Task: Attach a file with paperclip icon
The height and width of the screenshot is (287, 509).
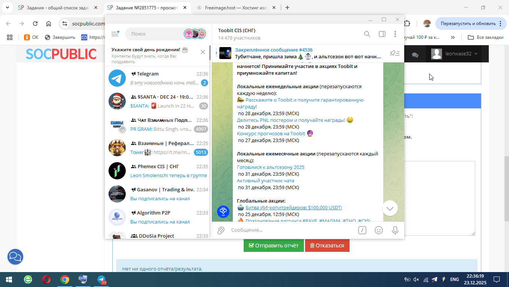Action: (x=221, y=230)
